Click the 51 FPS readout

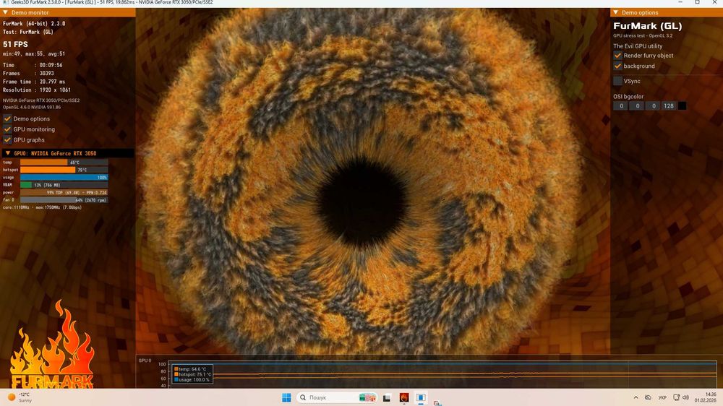15,44
